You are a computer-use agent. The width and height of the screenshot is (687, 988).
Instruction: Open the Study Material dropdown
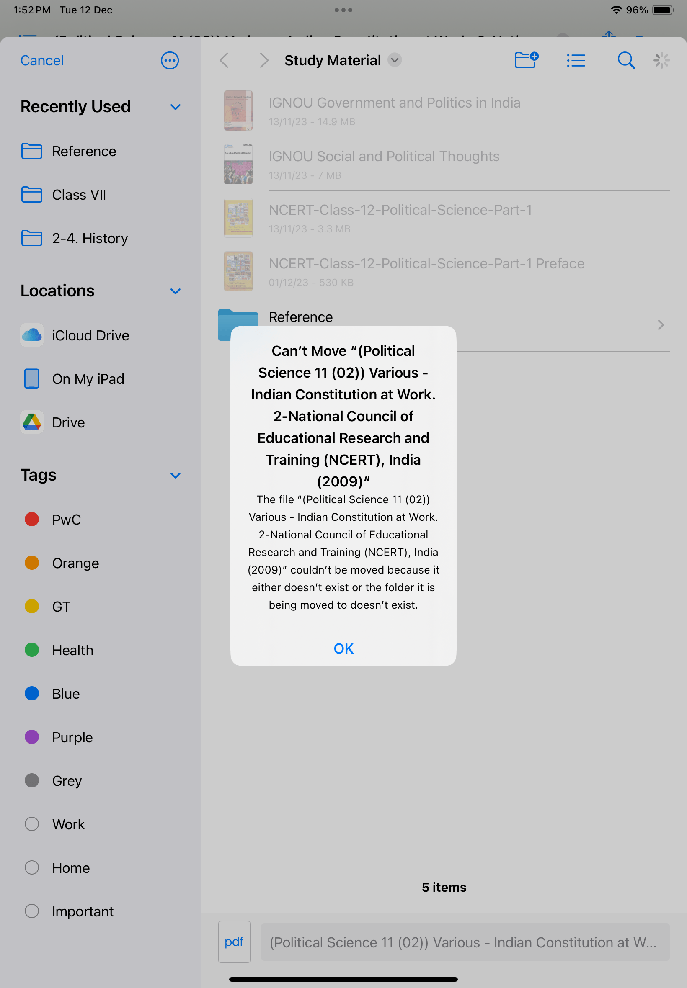point(394,60)
